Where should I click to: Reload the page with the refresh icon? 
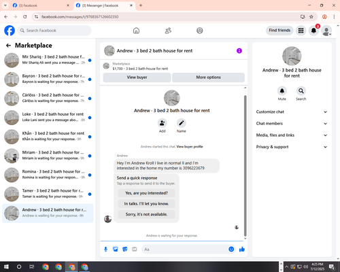pyautogui.click(x=25, y=17)
